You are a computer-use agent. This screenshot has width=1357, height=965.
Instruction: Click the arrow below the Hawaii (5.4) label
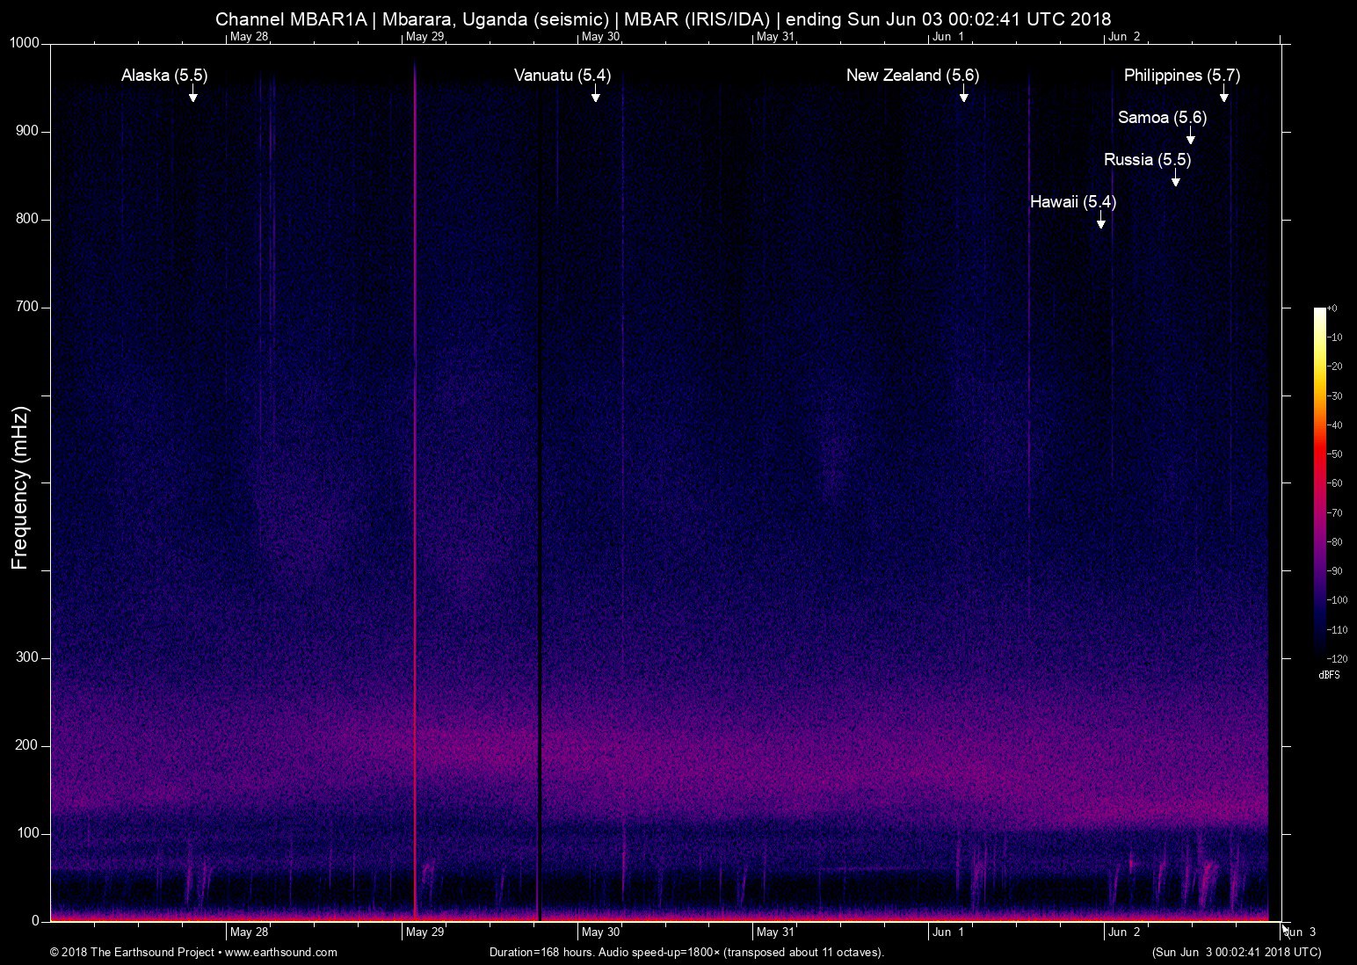1101,221
